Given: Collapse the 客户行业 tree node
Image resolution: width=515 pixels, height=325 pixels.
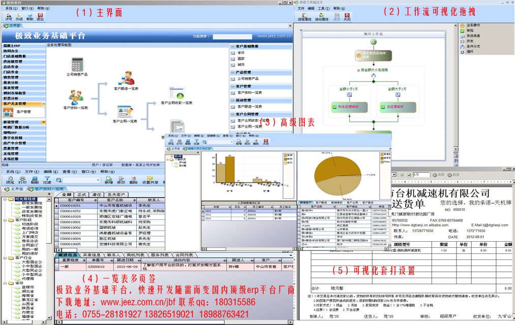Looking at the screenshot, I should pyautogui.click(x=5, y=258).
